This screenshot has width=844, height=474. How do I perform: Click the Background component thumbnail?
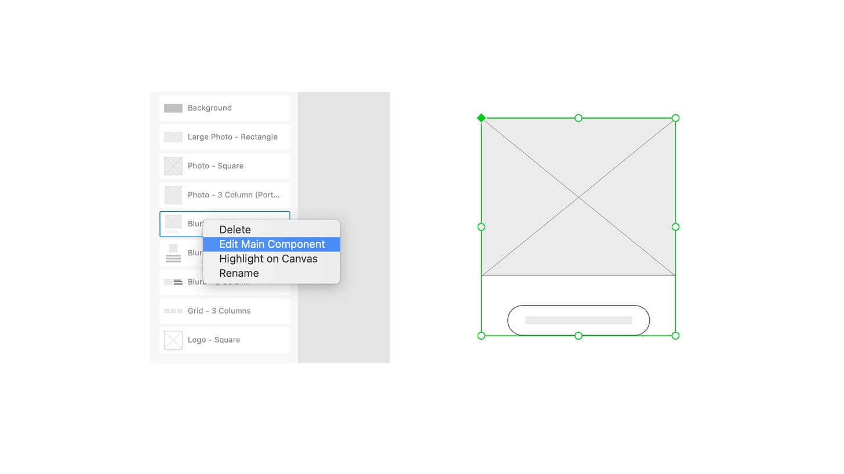(x=173, y=108)
